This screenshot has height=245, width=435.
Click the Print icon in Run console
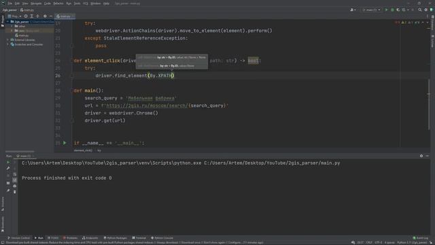point(15,186)
